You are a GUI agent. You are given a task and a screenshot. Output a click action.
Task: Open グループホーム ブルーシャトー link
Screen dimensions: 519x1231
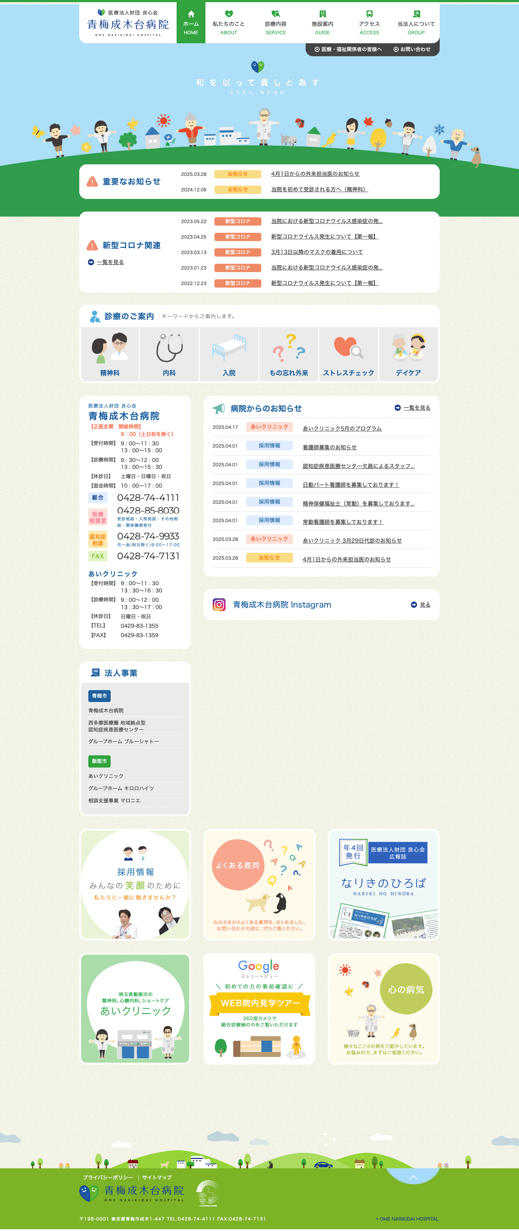coord(124,742)
